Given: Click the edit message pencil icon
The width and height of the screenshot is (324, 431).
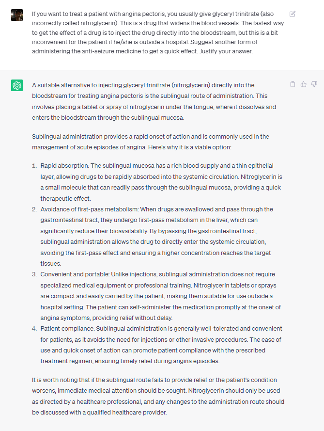Looking at the screenshot, I should 292,14.
